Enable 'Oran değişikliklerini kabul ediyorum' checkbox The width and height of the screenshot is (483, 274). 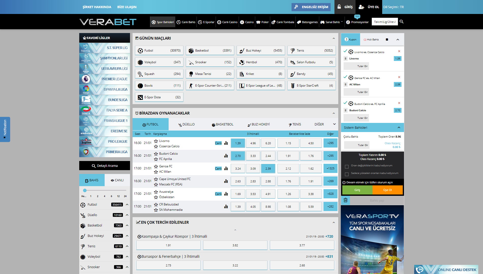click(x=347, y=167)
